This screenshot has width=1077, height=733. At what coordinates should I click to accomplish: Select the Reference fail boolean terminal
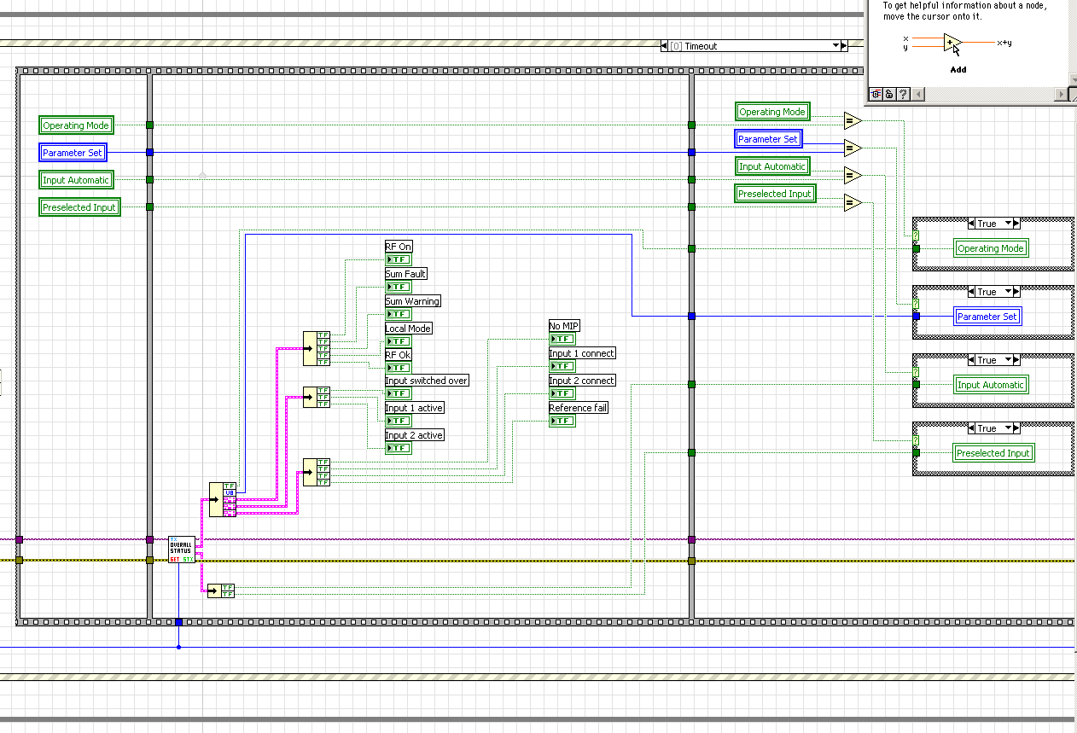pos(562,421)
